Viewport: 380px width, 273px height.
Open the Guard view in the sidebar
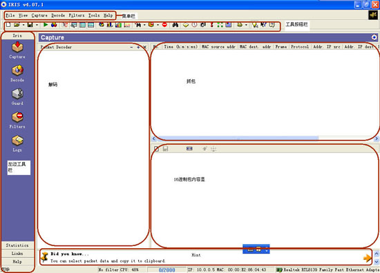17,97
